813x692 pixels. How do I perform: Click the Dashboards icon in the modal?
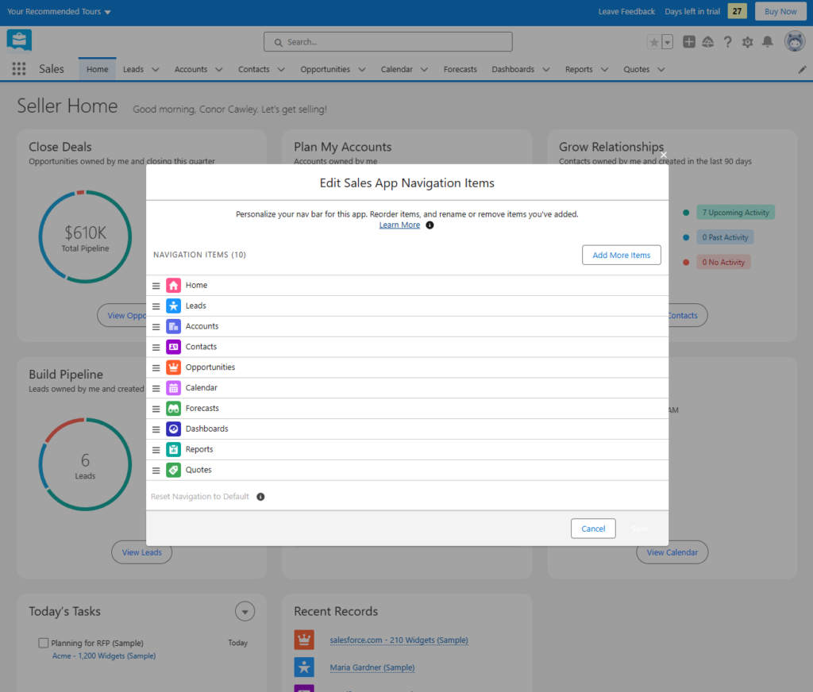point(173,429)
